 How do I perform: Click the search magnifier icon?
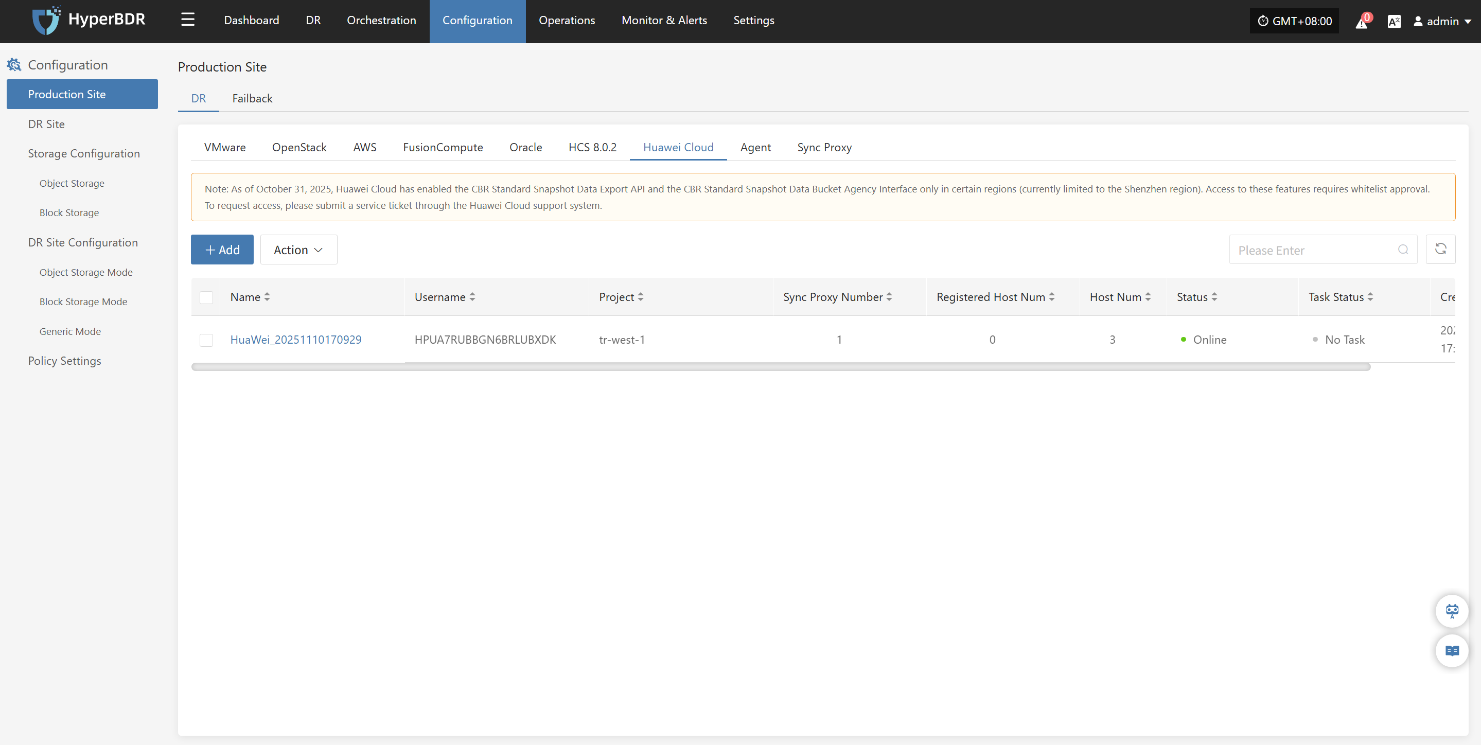coord(1403,250)
